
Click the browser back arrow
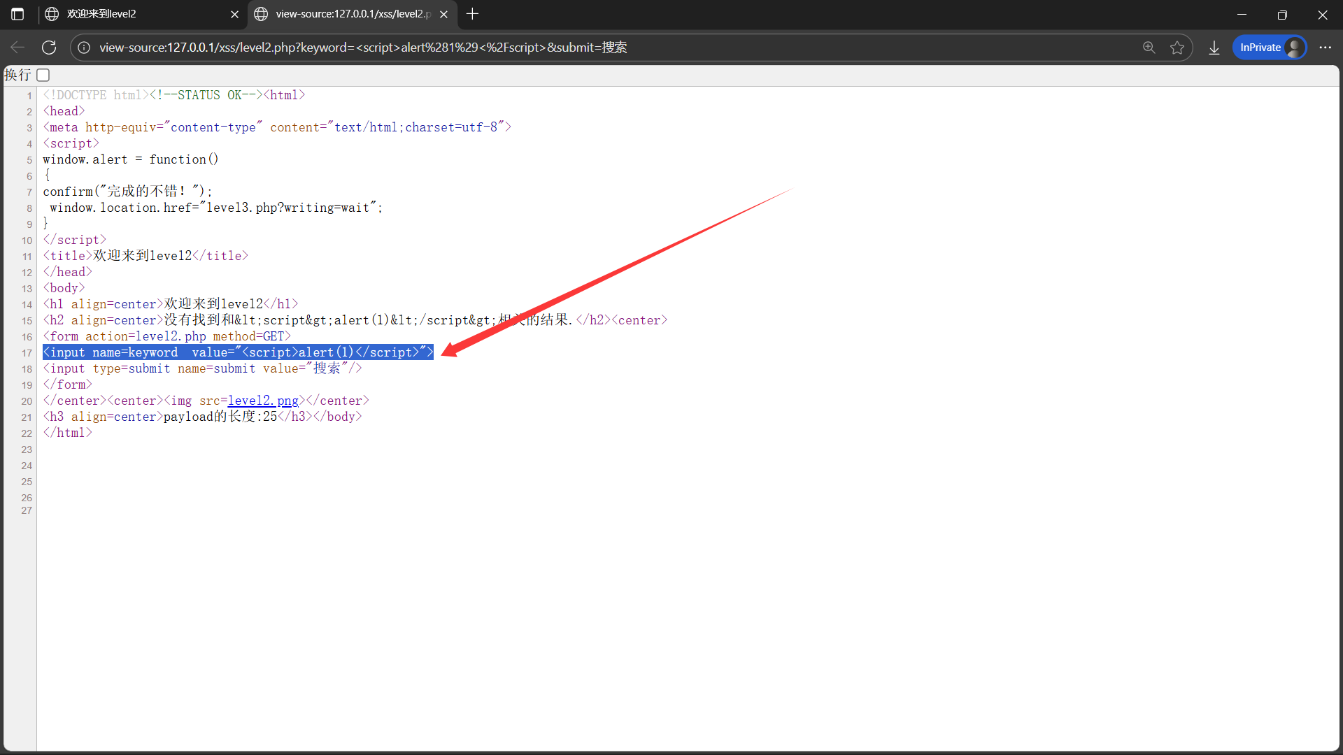17,48
